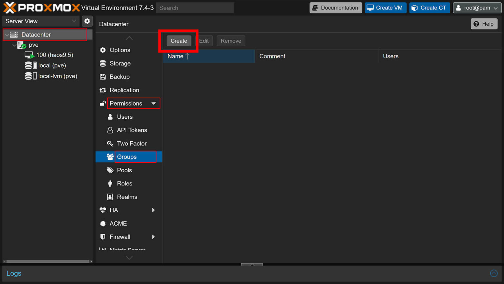Collapse the Permissions submenu arrow

click(x=154, y=103)
